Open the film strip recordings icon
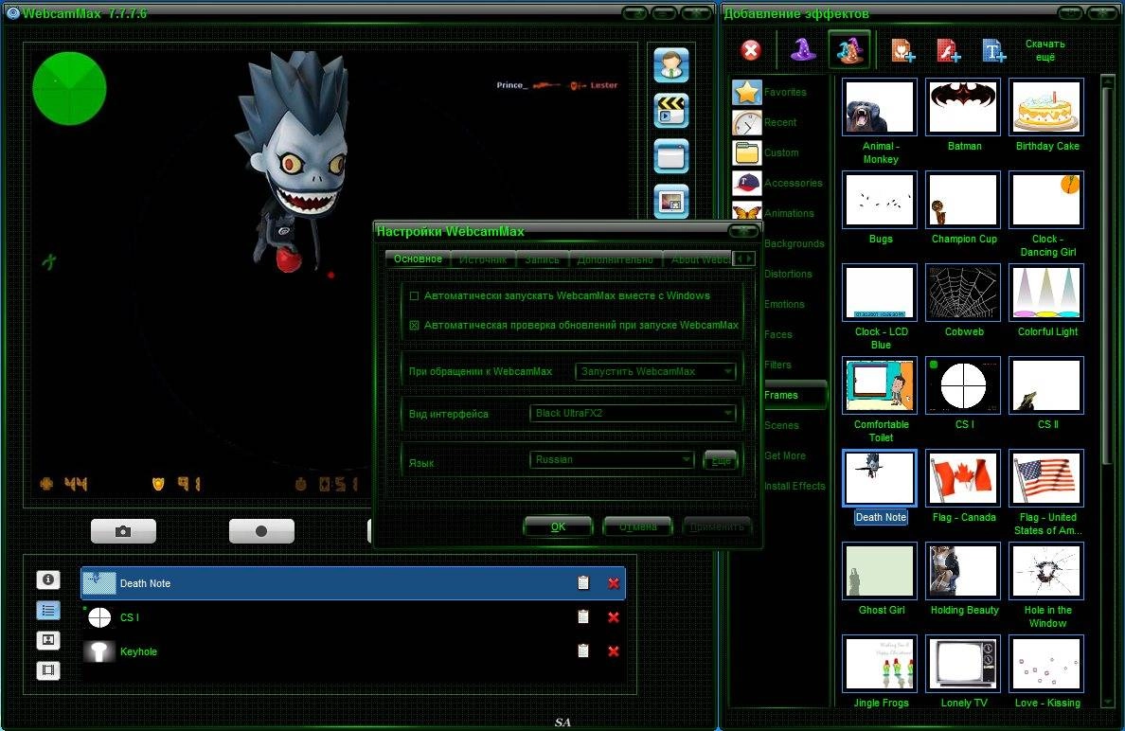The width and height of the screenshot is (1125, 731). (48, 670)
